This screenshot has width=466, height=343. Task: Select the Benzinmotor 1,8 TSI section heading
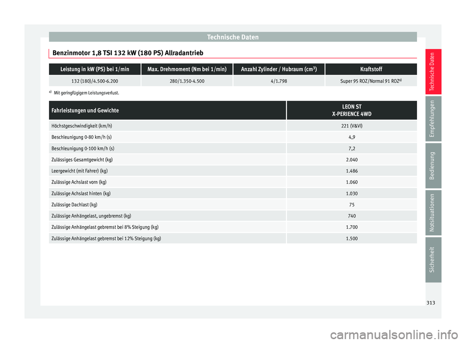128,53
